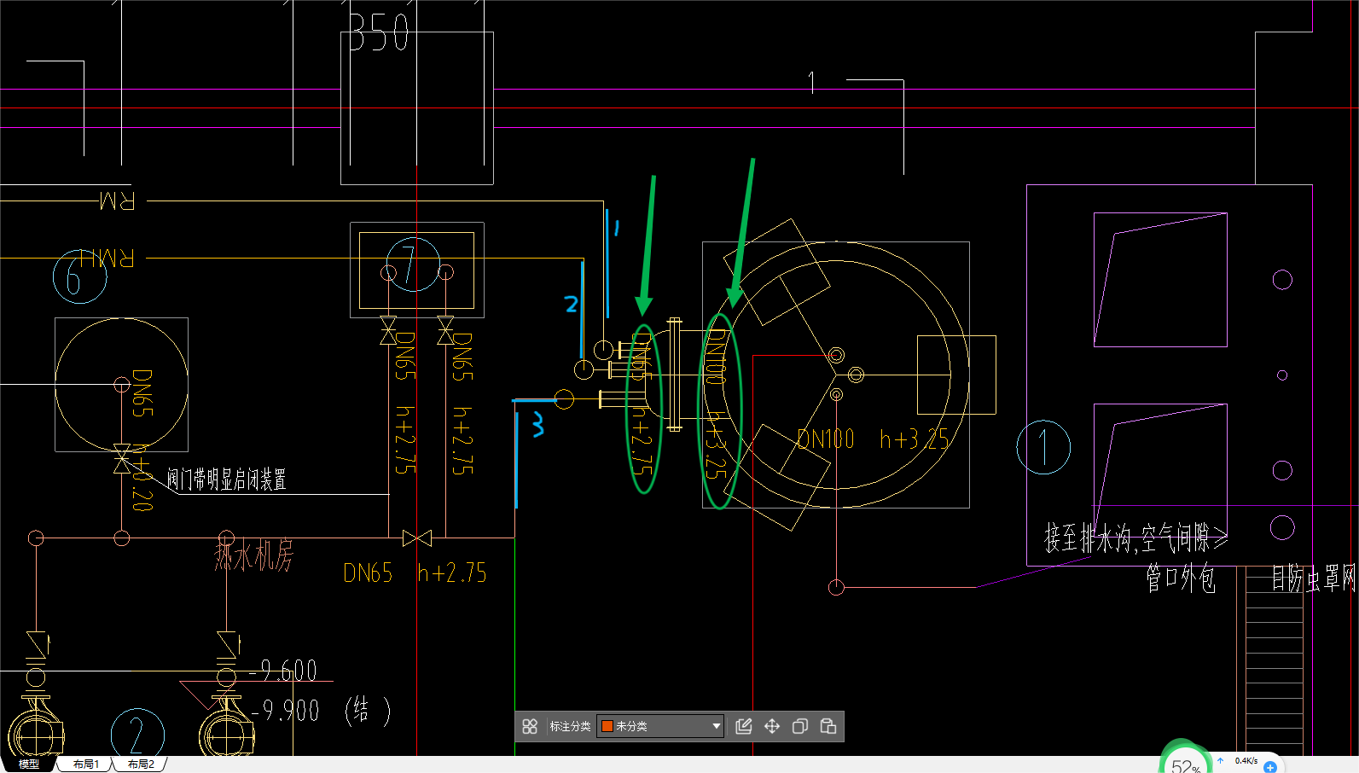Click the 管口外包 note text

point(1181,578)
